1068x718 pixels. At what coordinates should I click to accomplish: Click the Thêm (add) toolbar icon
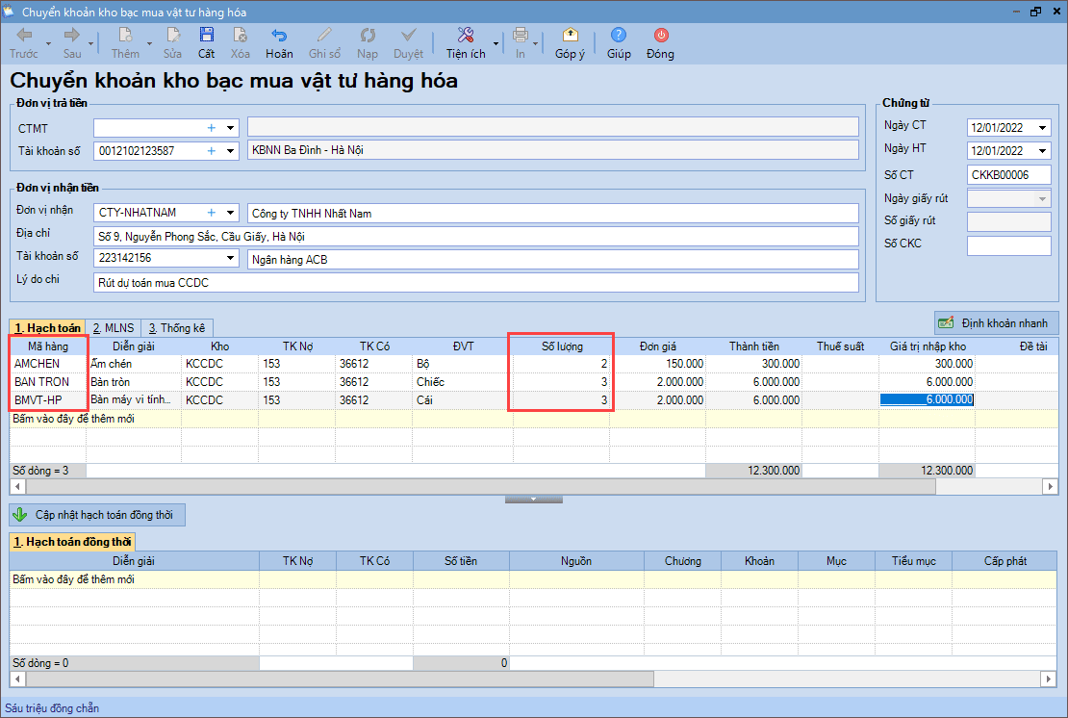125,43
